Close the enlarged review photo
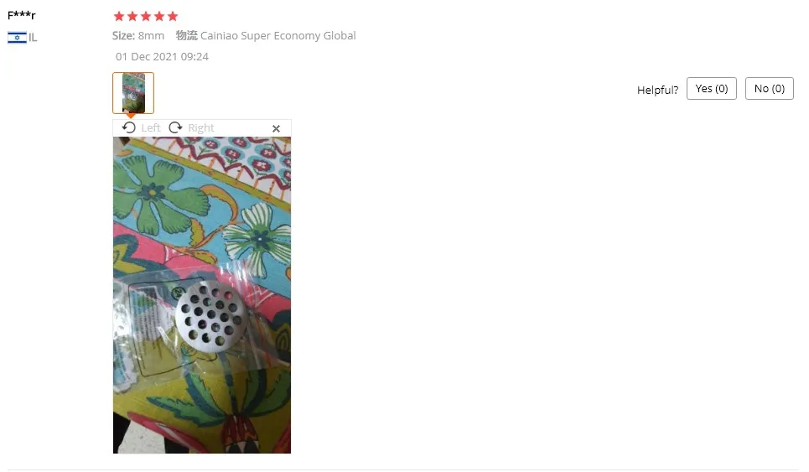The height and width of the screenshot is (472, 809). (x=276, y=128)
